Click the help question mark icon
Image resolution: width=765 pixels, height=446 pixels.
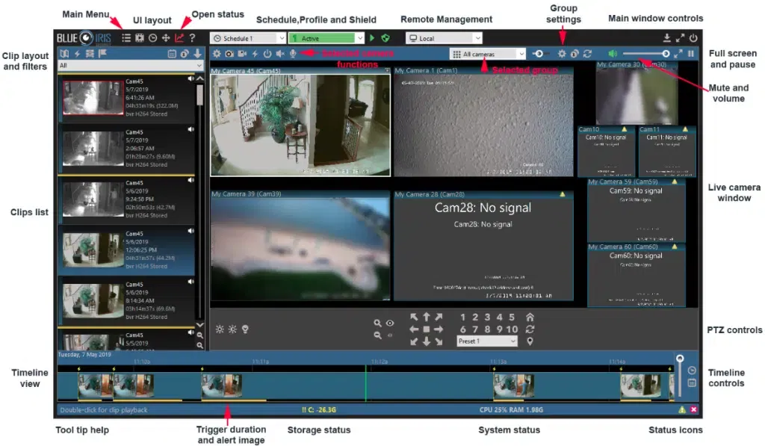tap(192, 37)
